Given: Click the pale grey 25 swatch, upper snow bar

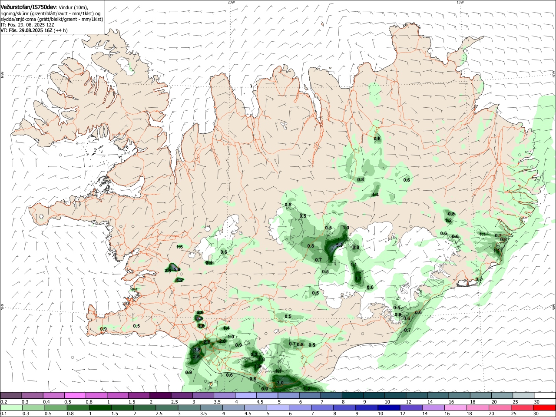Looking at the screenshot, I should click(524, 395).
